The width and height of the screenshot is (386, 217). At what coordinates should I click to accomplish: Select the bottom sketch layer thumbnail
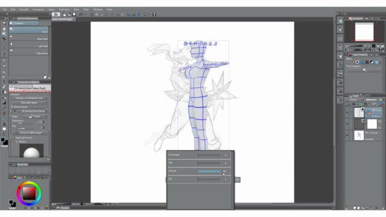359,136
